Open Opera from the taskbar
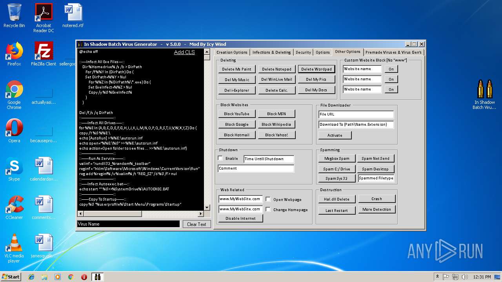The width and height of the screenshot is (502, 282). tap(84, 277)
